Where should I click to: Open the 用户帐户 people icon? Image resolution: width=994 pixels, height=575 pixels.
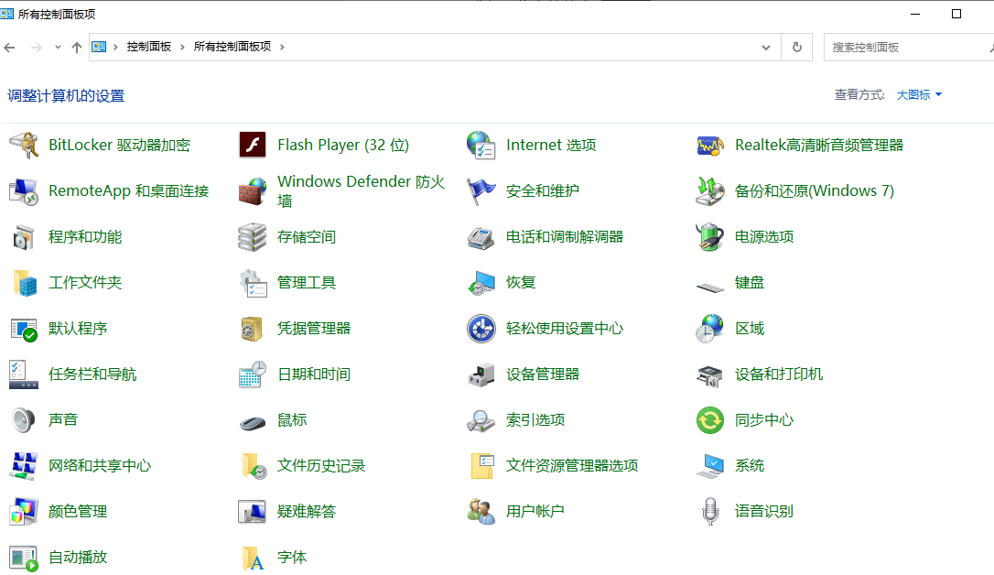click(x=481, y=512)
